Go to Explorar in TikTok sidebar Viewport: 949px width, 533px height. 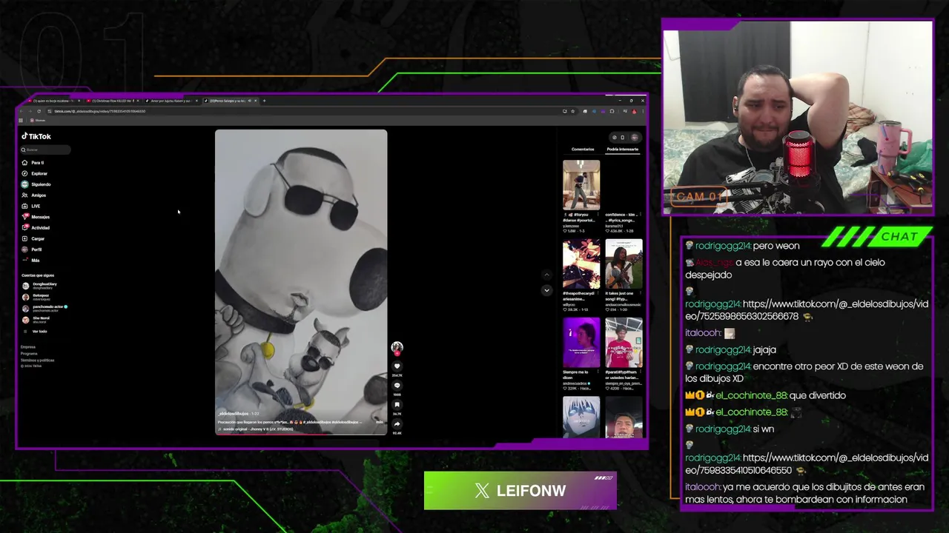coord(35,173)
